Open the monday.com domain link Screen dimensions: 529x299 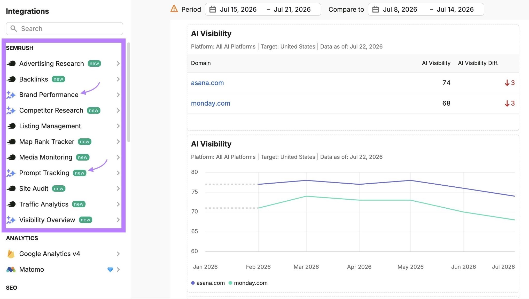[211, 103]
